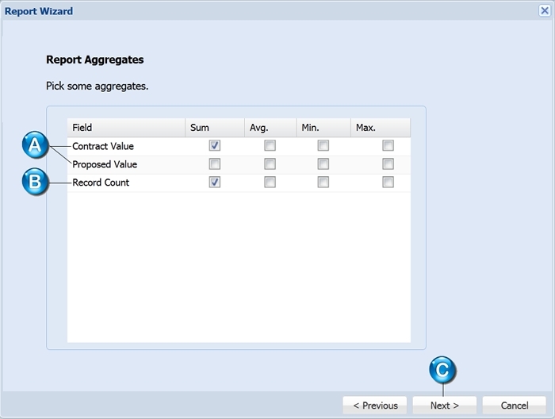Uncheck Sum for Record Count
The image size is (555, 419).
pyautogui.click(x=215, y=182)
